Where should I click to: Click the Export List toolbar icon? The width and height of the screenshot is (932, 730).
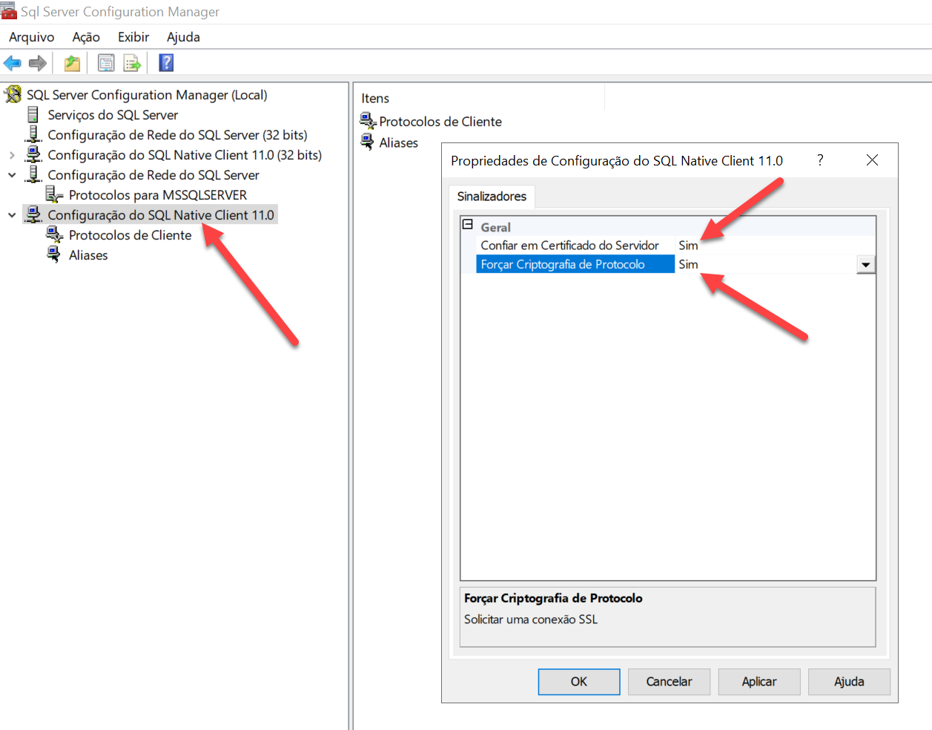[x=132, y=63]
